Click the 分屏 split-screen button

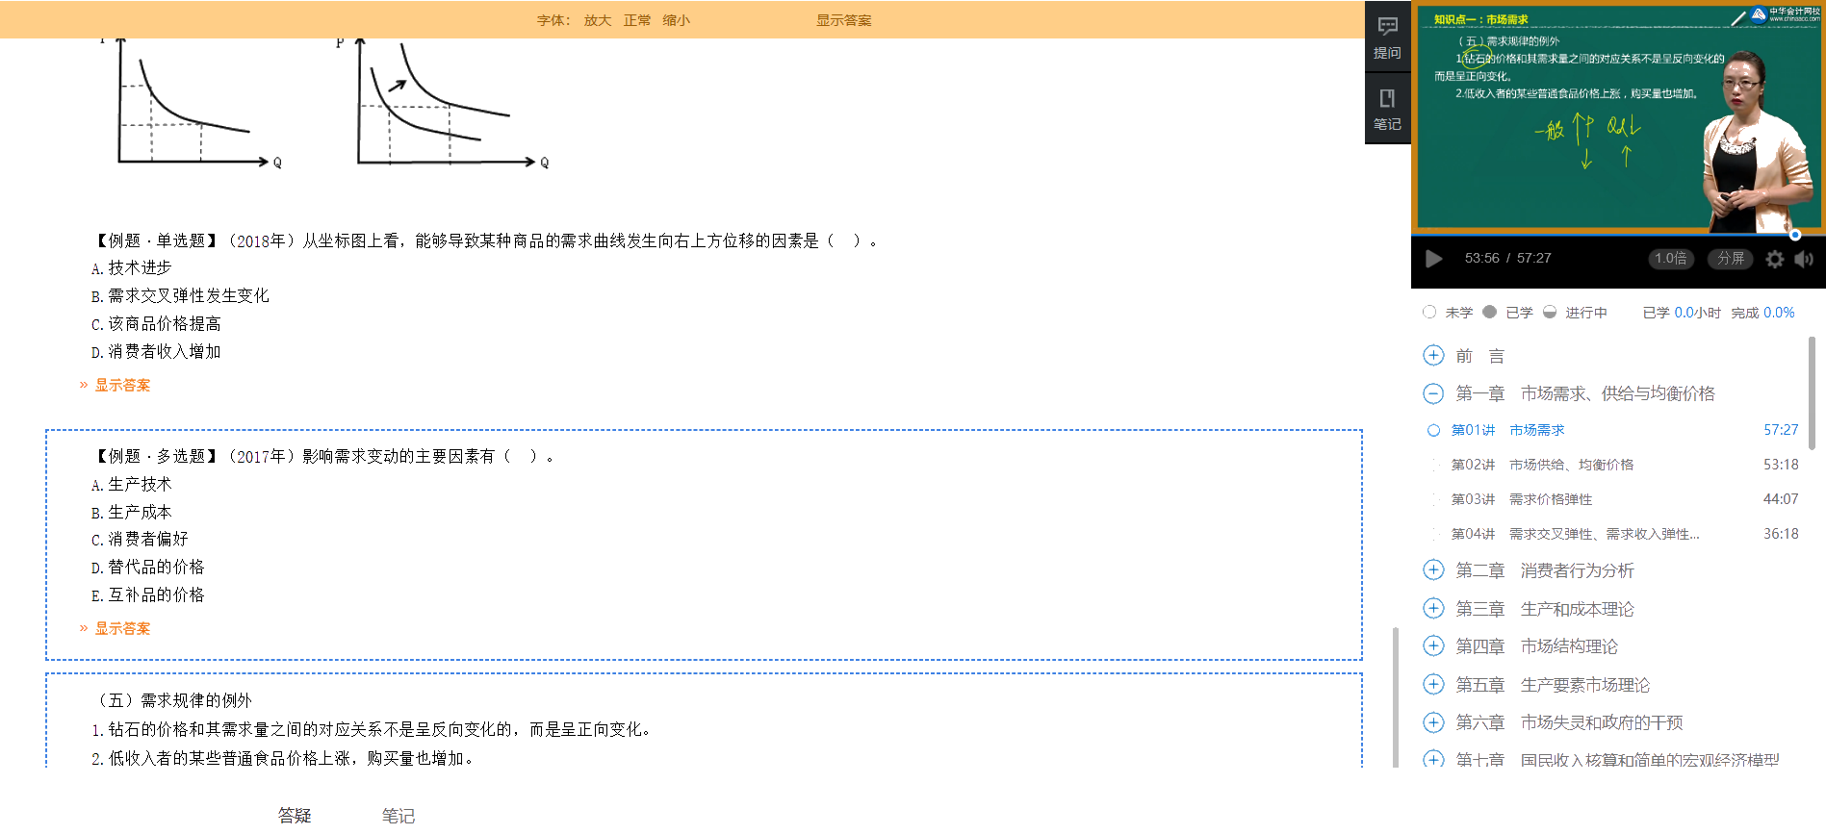1731,258
